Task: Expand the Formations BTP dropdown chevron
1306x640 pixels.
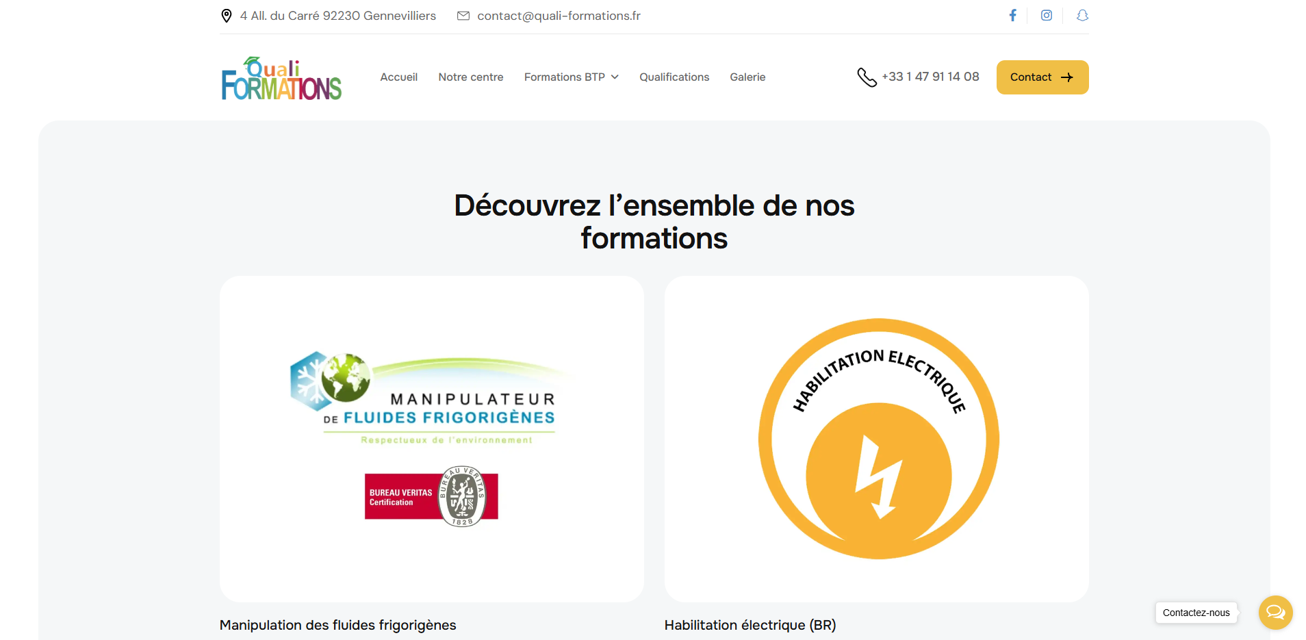Action: [x=615, y=77]
